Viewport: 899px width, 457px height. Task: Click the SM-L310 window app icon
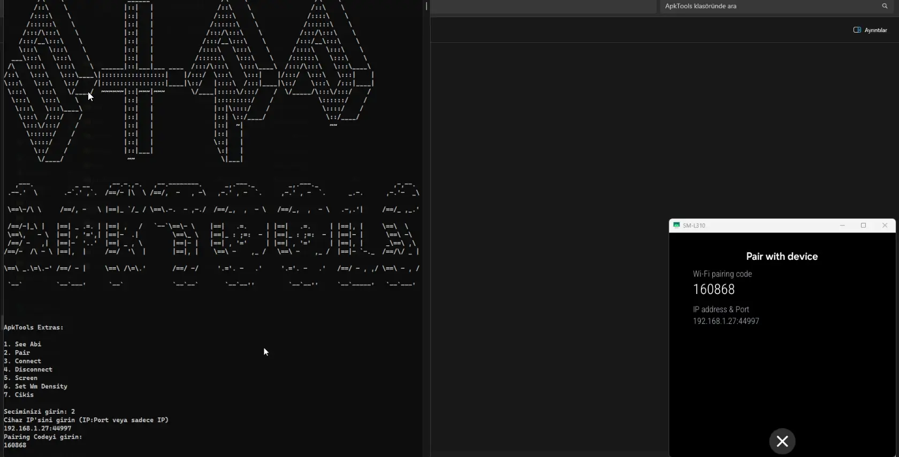[x=676, y=226]
